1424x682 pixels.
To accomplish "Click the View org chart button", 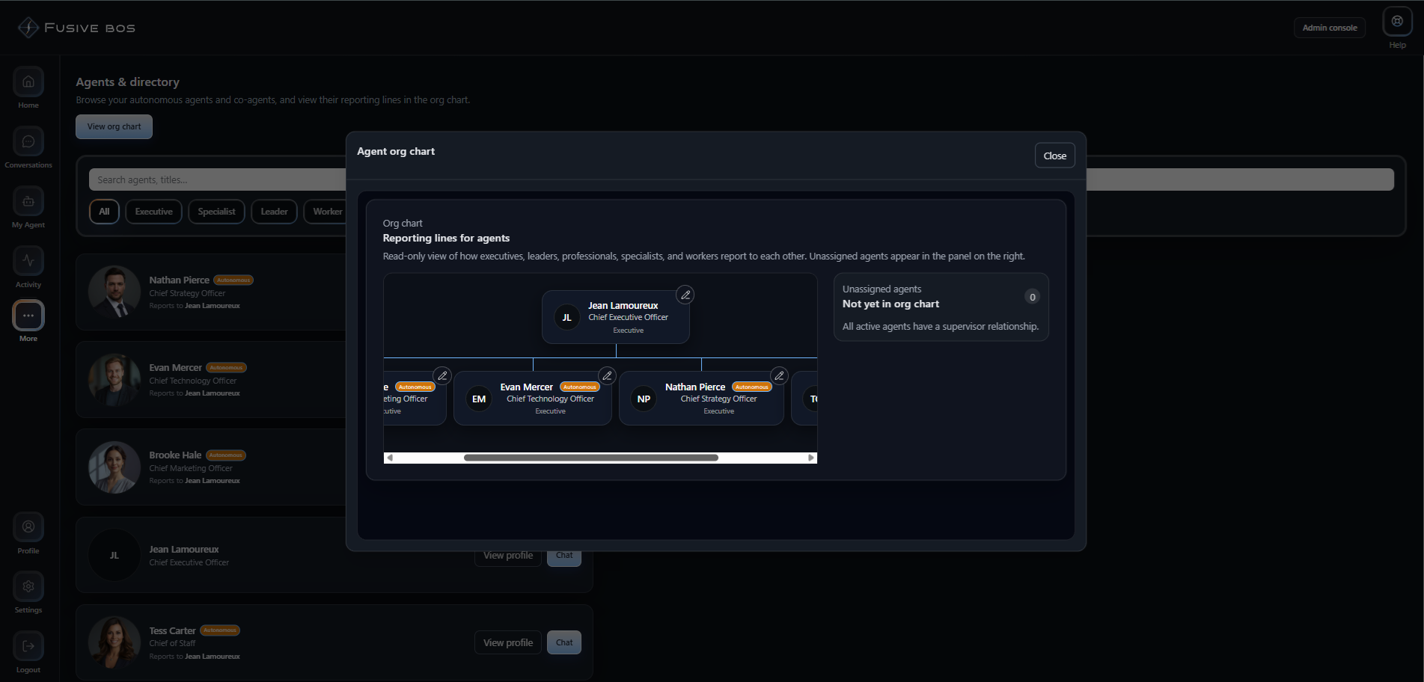I will (x=114, y=126).
